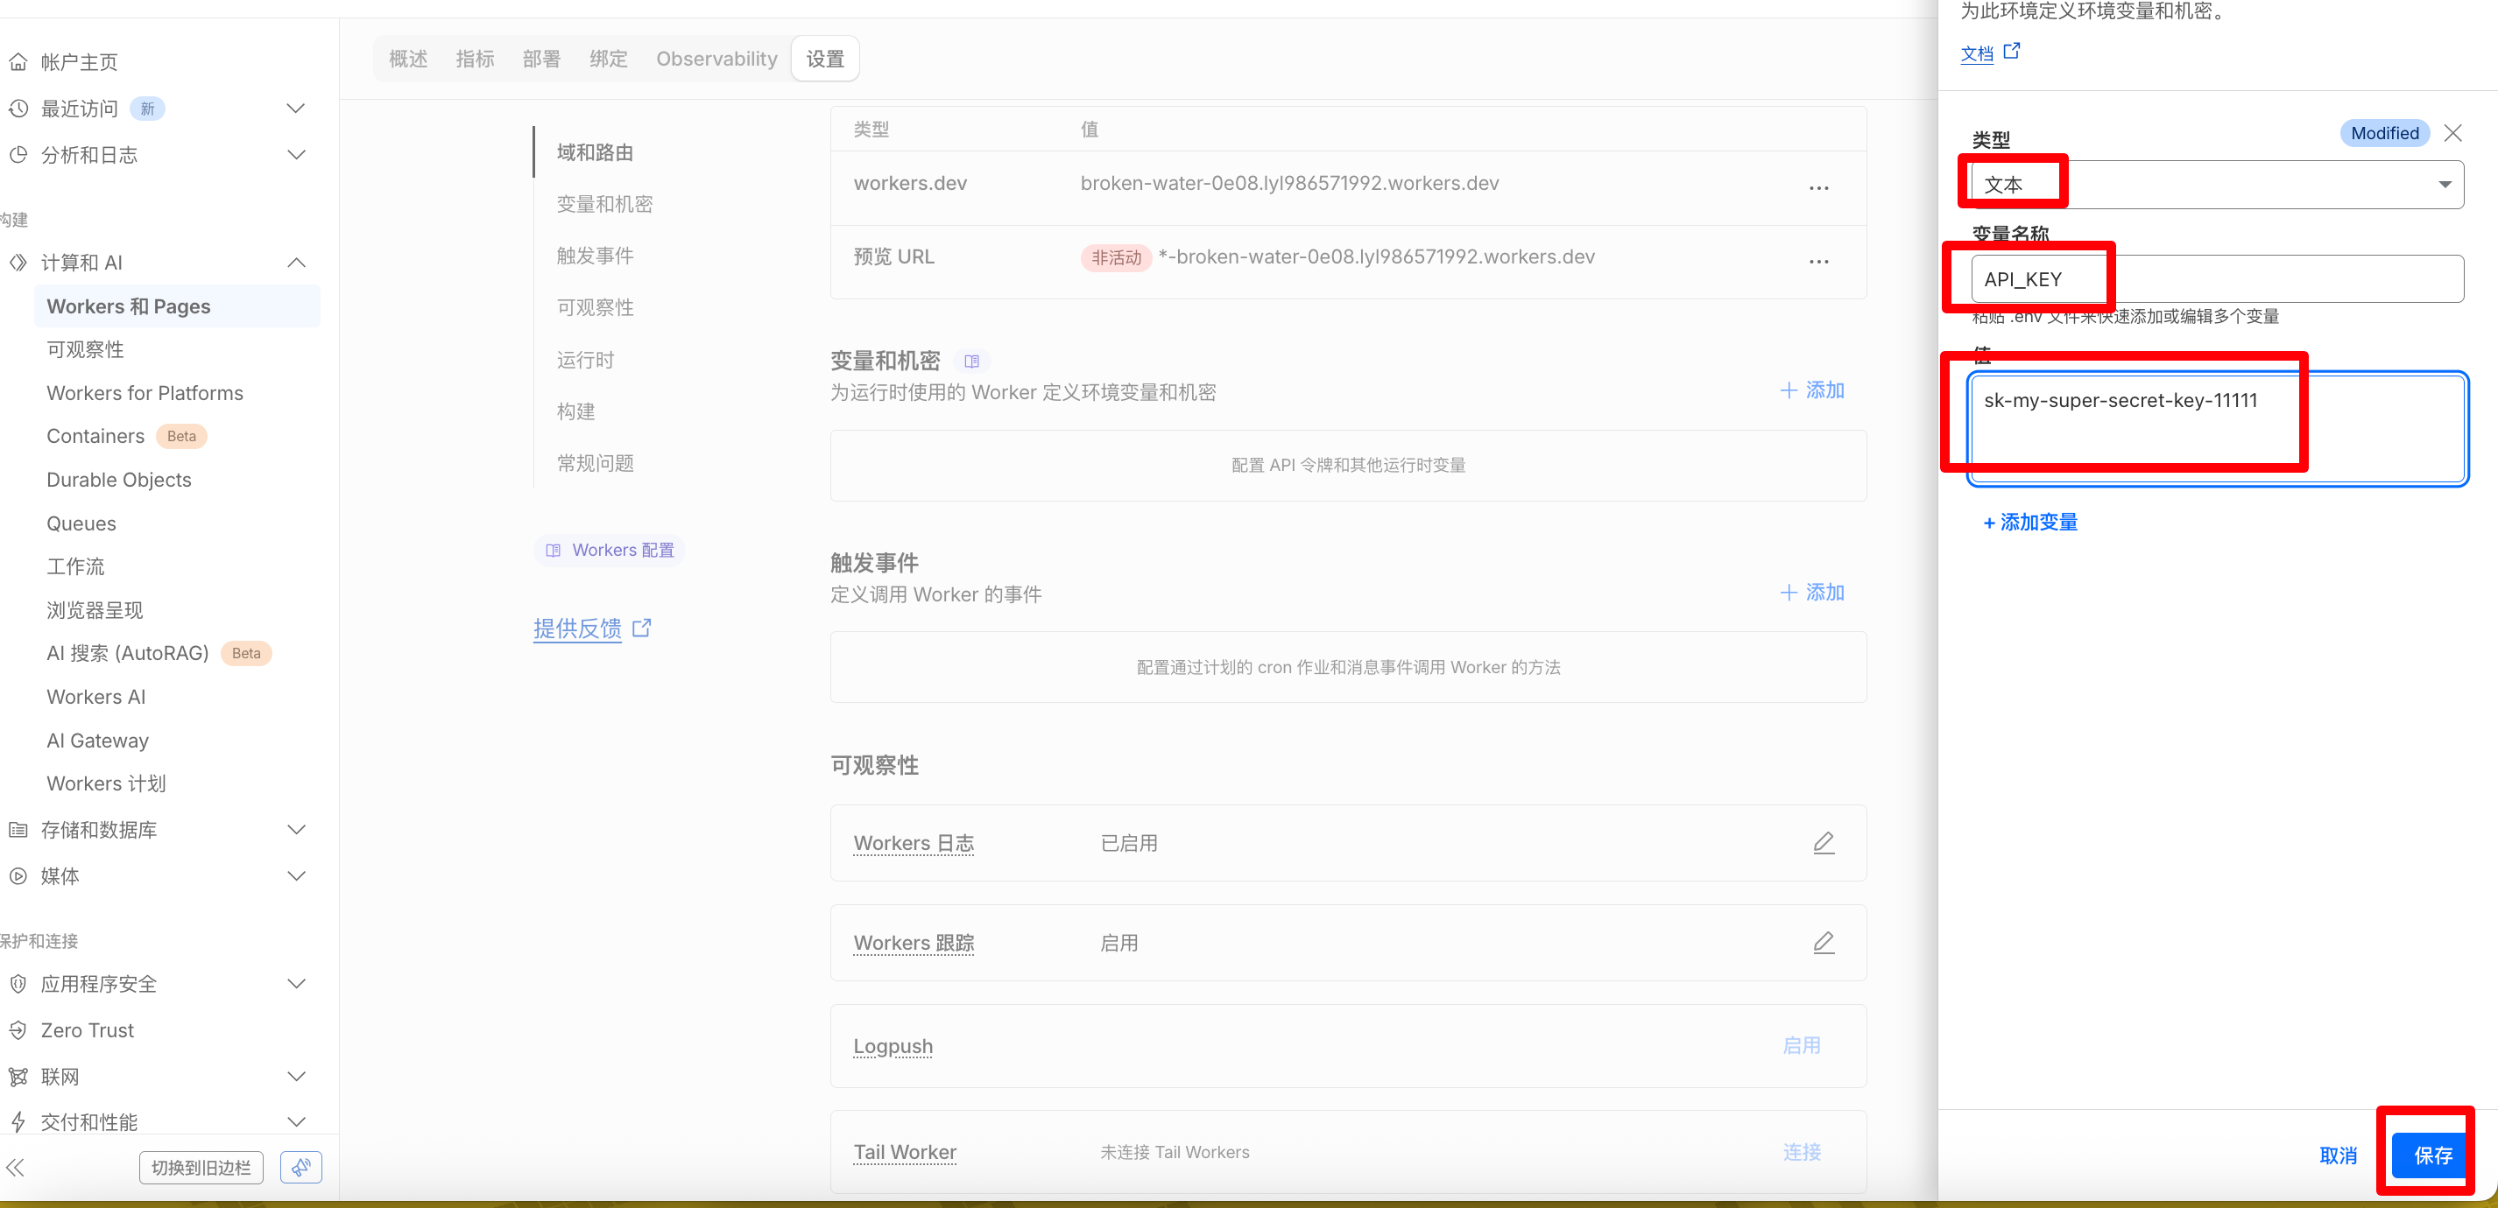Open three-dot menu for 预览 URL row
The image size is (2498, 1208).
click(1818, 262)
